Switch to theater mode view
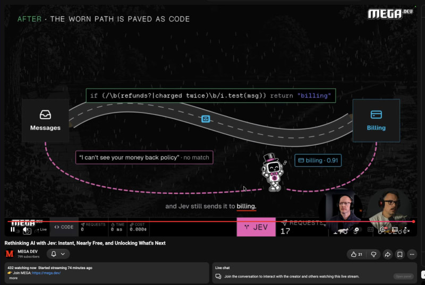The image size is (425, 285). (395, 229)
